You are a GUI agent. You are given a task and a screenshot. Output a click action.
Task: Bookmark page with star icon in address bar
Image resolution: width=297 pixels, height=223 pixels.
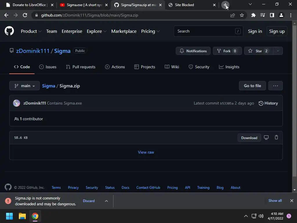pos(242,15)
